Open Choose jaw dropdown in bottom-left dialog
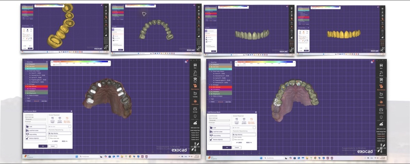Image resolution: width=410 pixels, height=164 pixels. 36,123
